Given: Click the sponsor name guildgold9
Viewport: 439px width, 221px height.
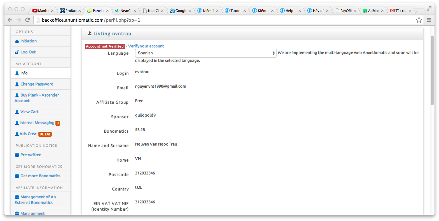Looking at the screenshot, I should click(x=145, y=115).
